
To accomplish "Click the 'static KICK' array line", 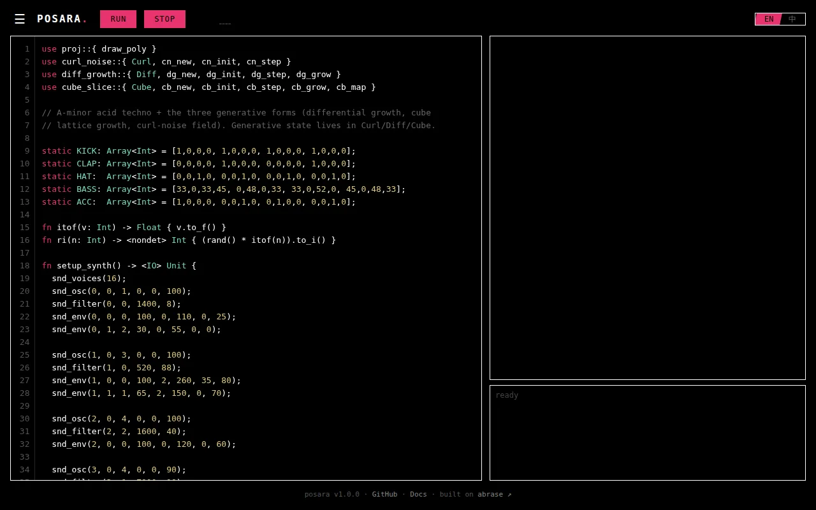I will (x=199, y=151).
